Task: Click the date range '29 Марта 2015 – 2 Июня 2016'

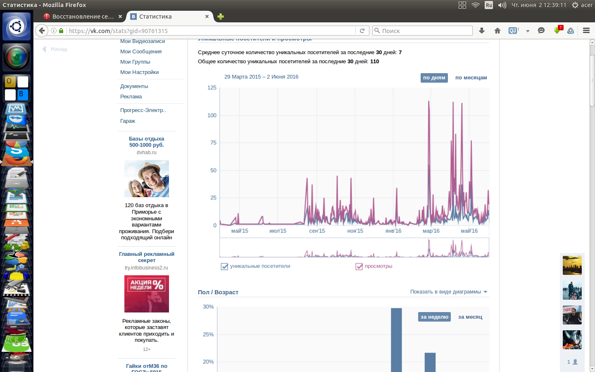Action: click(261, 77)
